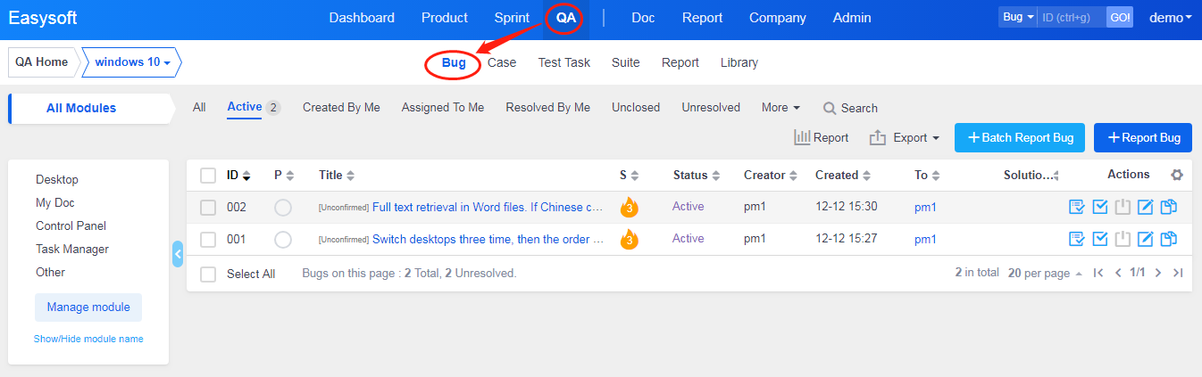
Task: Click the copy icon for bug 001
Action: (x=1168, y=239)
